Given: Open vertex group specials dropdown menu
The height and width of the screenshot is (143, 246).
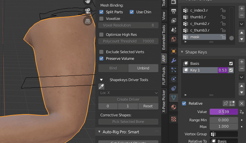Looking at the screenshot, I should [242, 24].
